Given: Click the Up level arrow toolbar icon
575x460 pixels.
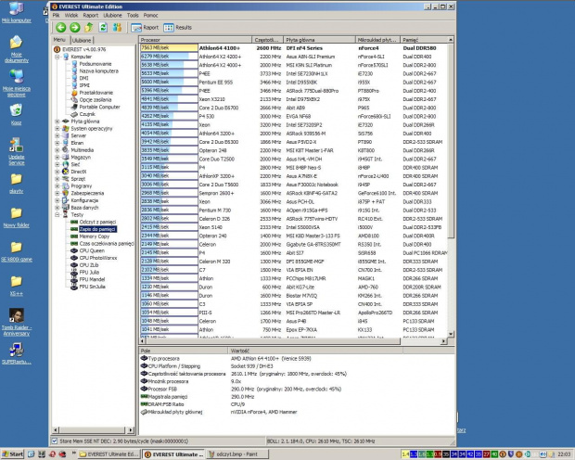Looking at the screenshot, I should click(x=89, y=27).
